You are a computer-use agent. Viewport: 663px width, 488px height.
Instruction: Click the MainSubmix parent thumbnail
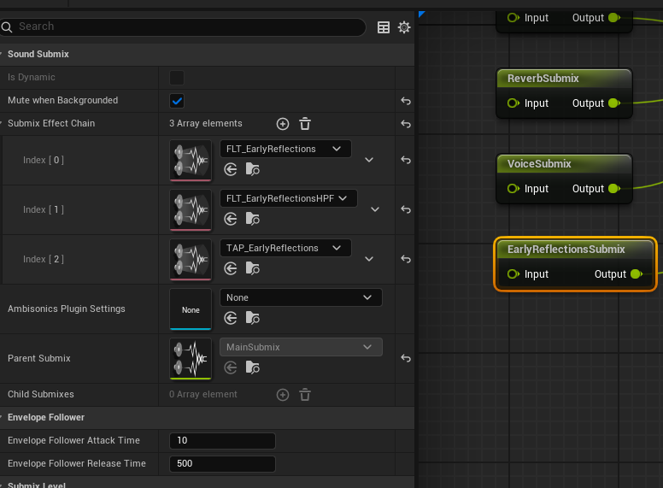(x=191, y=358)
